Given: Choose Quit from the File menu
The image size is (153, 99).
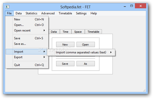Looking at the screenshot, I should (27, 65).
